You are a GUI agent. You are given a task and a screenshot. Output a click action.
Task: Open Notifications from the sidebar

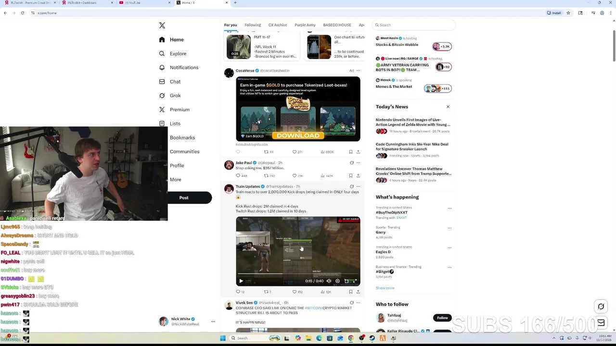tap(179, 68)
